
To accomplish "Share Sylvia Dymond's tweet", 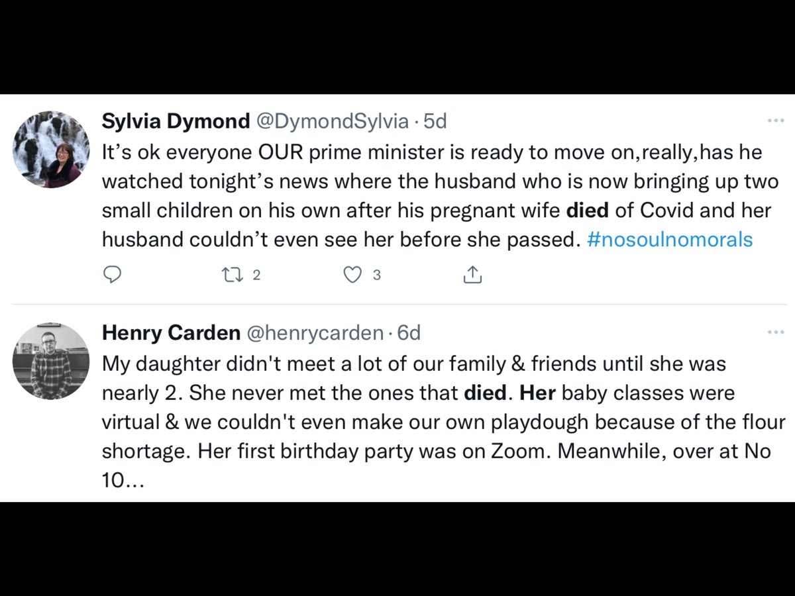I will tap(472, 274).
